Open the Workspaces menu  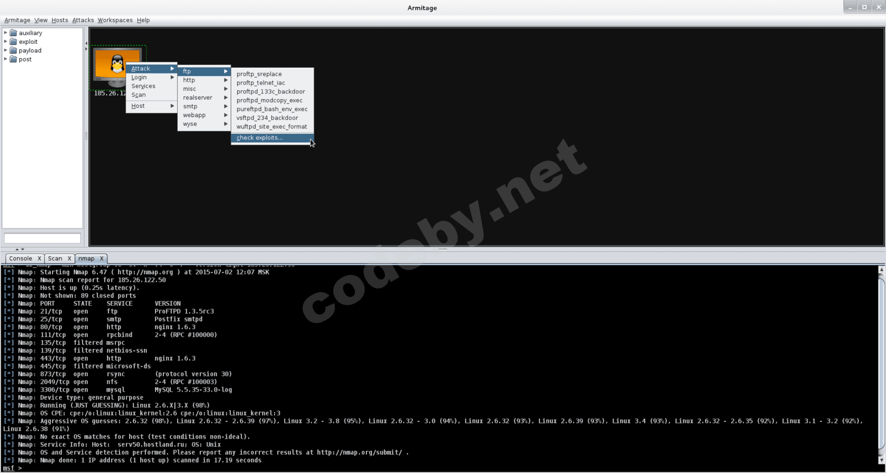115,20
